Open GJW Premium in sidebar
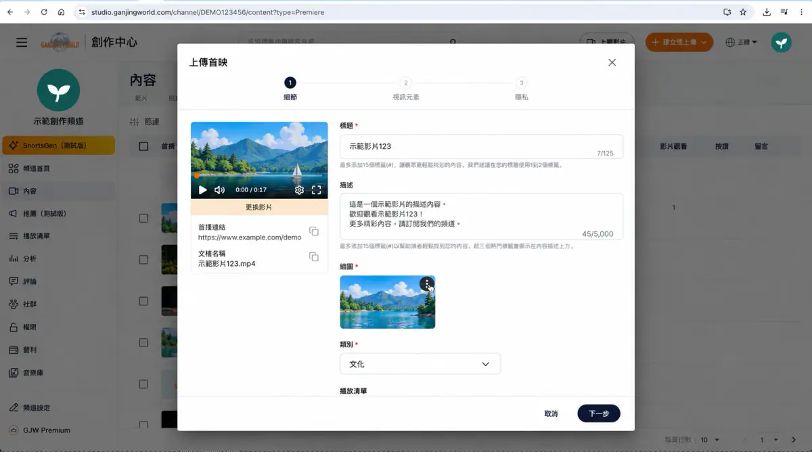Image resolution: width=812 pixels, height=452 pixels. pyautogui.click(x=58, y=430)
